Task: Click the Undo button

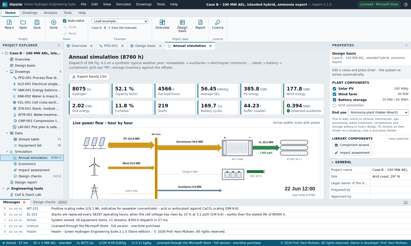Action: click(x=70, y=27)
